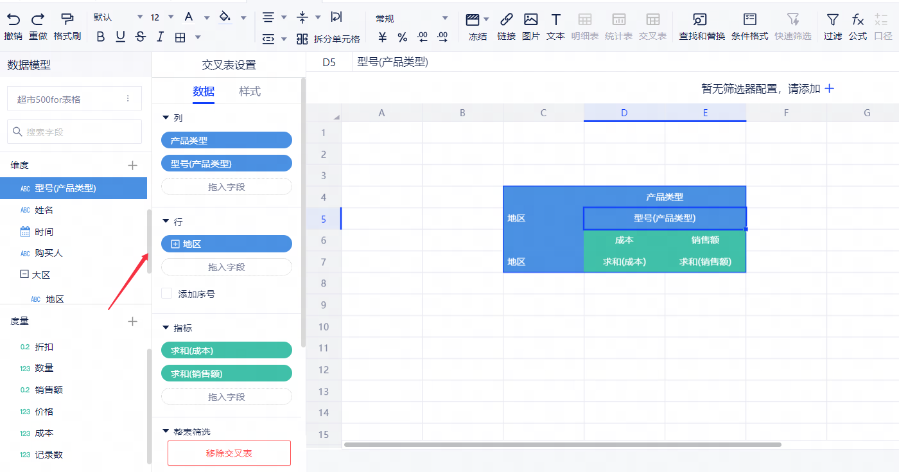Screen dimensions: 899x472
Task: Toggle bold formatting
Action: coord(100,37)
